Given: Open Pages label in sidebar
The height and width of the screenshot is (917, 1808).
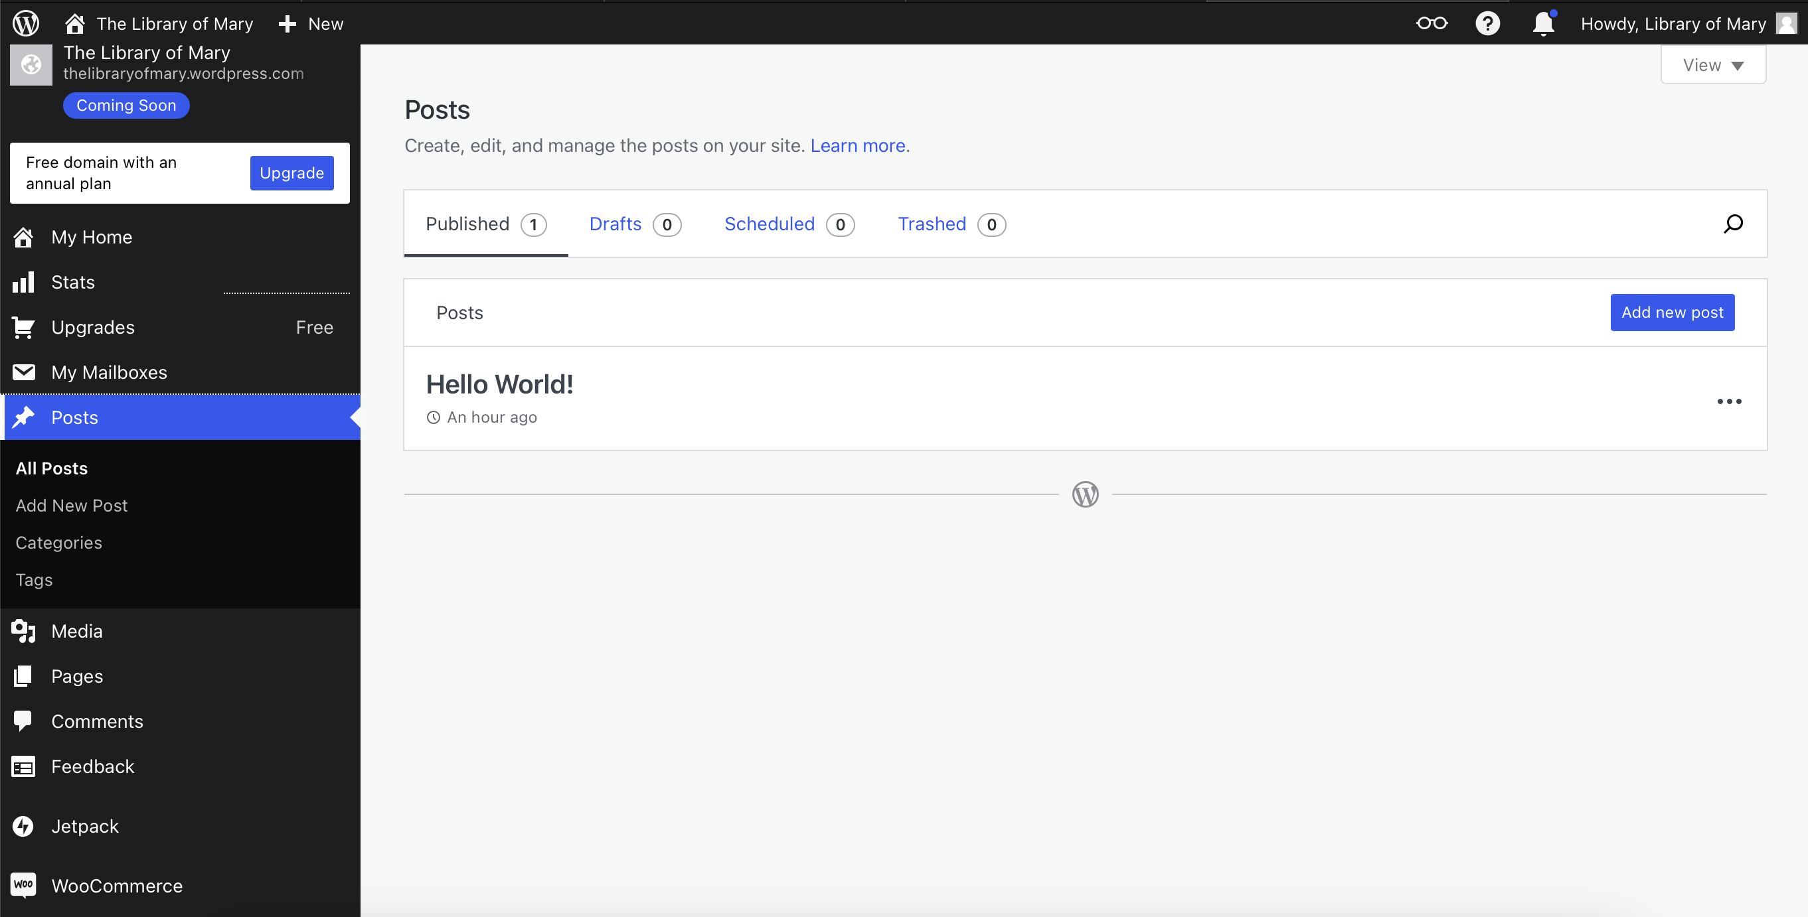Looking at the screenshot, I should click(x=77, y=675).
